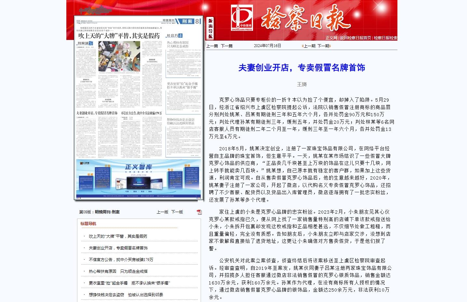Go to previous page 上一版
Screen dimensions: 467x302
tap(162, 212)
